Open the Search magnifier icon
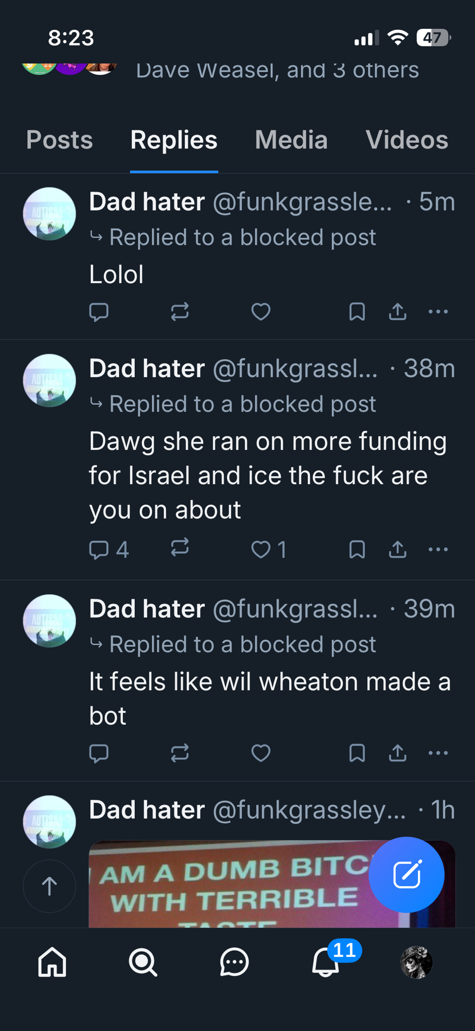The width and height of the screenshot is (475, 1031). point(143,962)
